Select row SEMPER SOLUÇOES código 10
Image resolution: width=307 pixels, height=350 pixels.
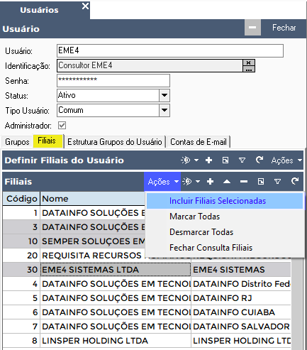(74, 241)
